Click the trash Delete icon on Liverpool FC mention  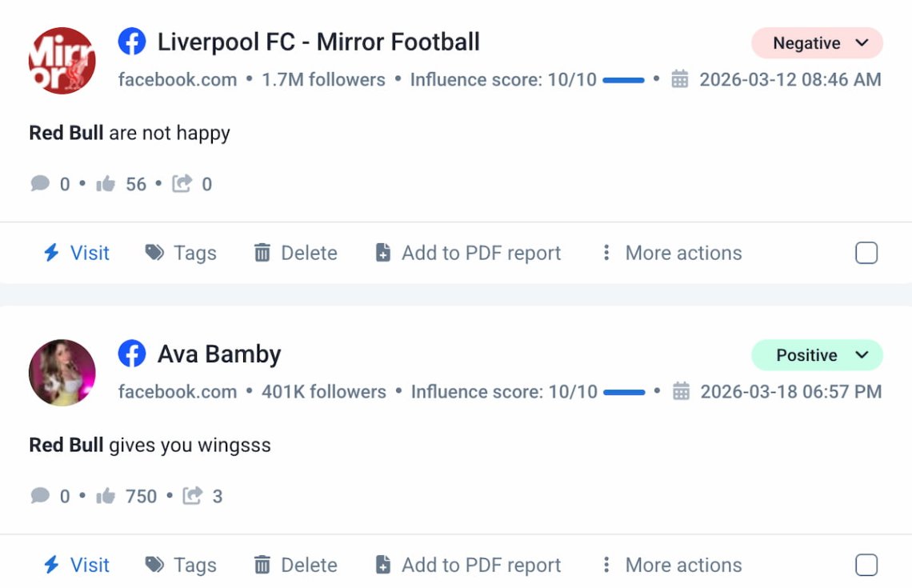262,253
